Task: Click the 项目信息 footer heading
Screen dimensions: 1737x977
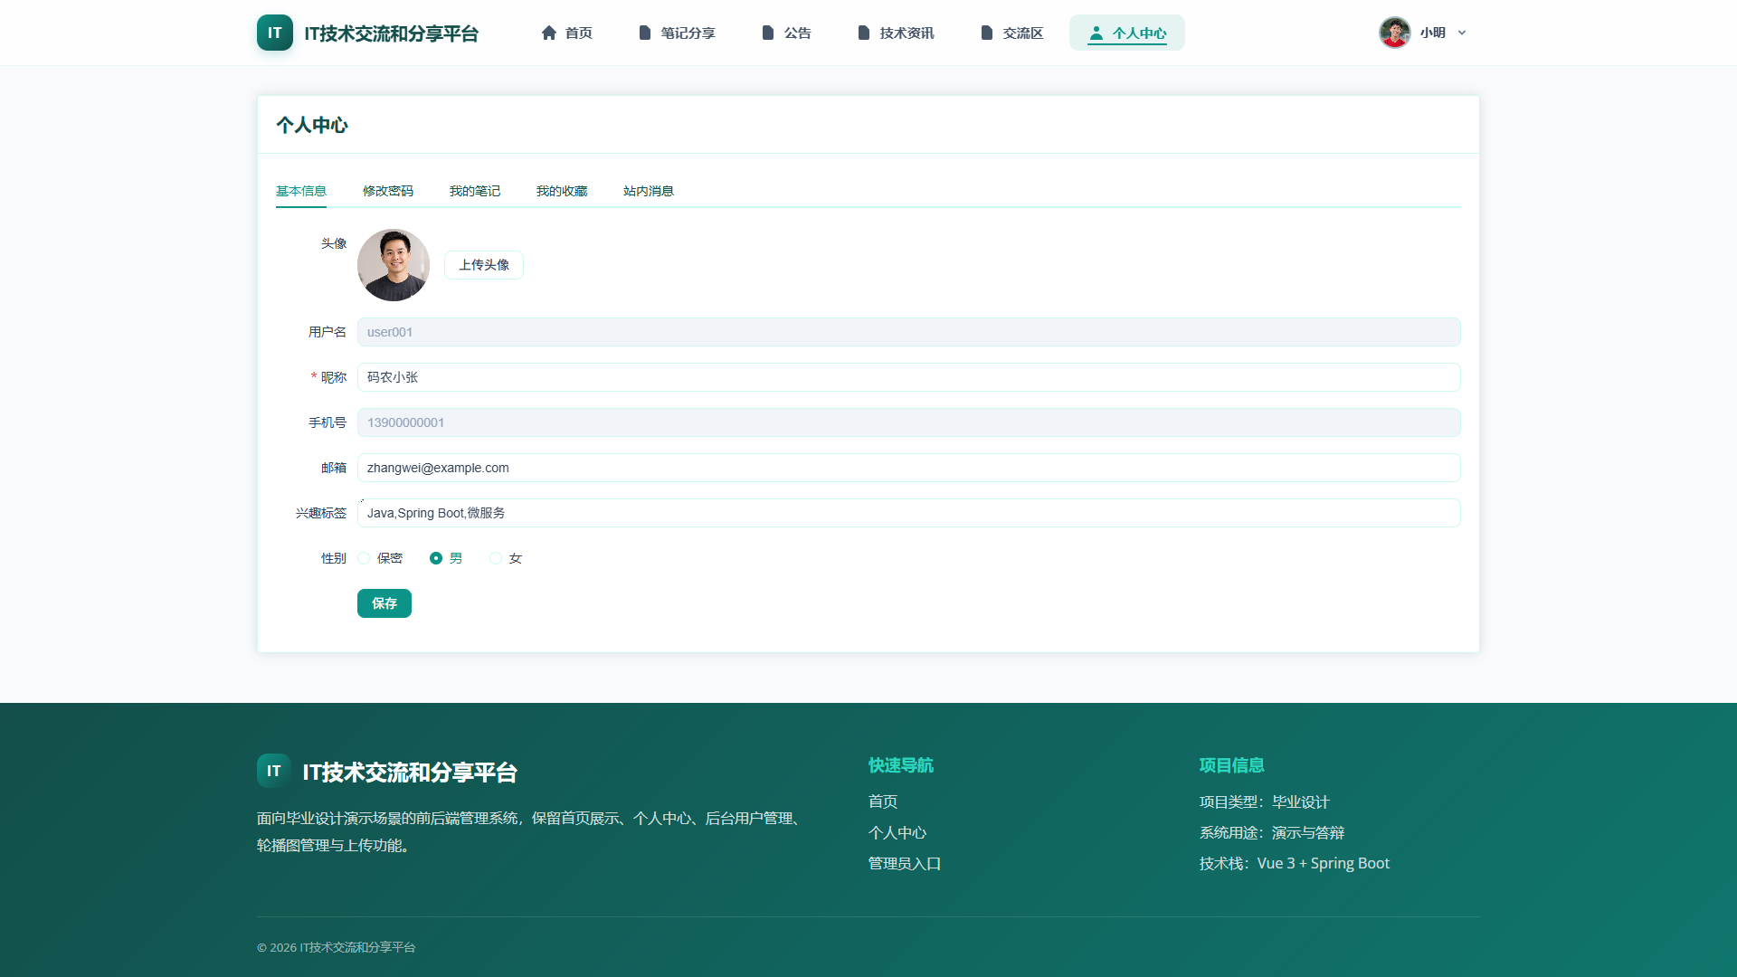Action: tap(1232, 765)
